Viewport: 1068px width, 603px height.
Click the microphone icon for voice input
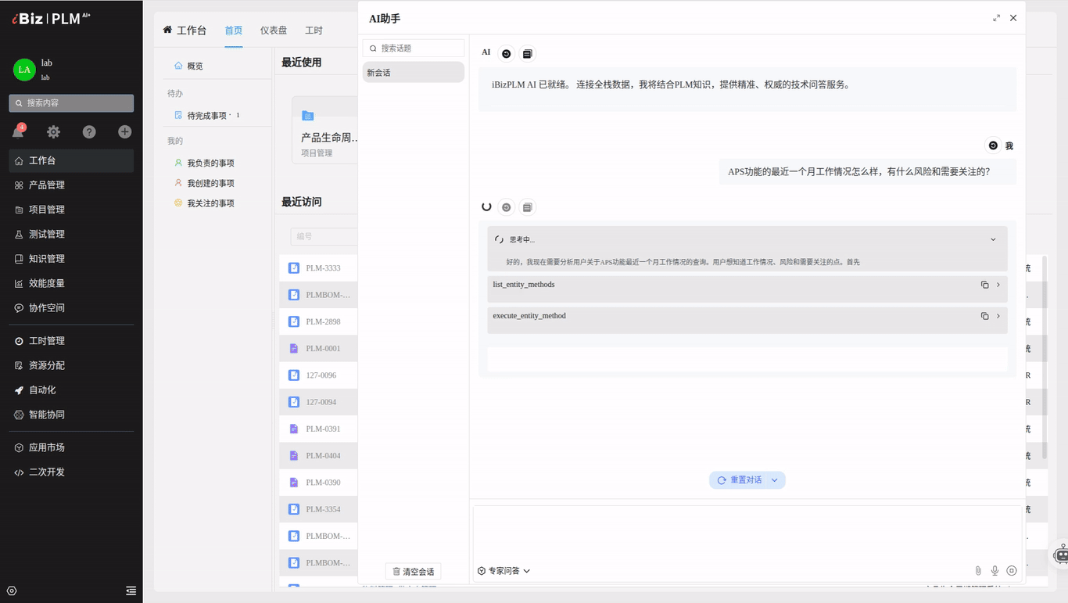(x=995, y=570)
